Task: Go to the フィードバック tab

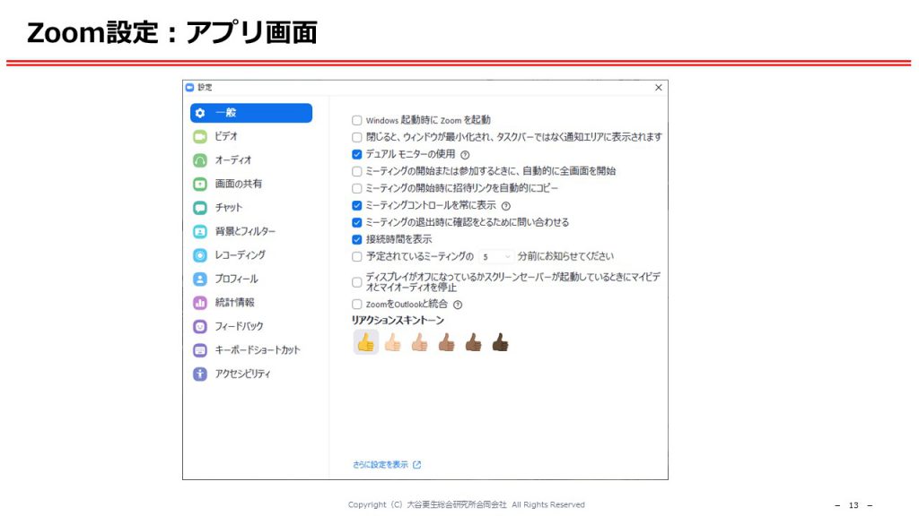Action: 251,326
